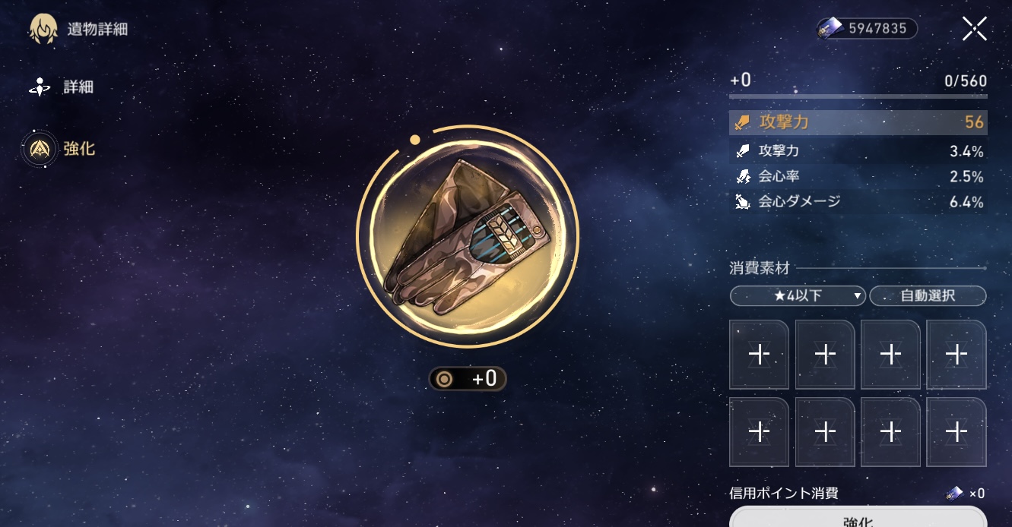Click the +0 level badge below relic
Screen dimensions: 1012x527
[467, 378]
